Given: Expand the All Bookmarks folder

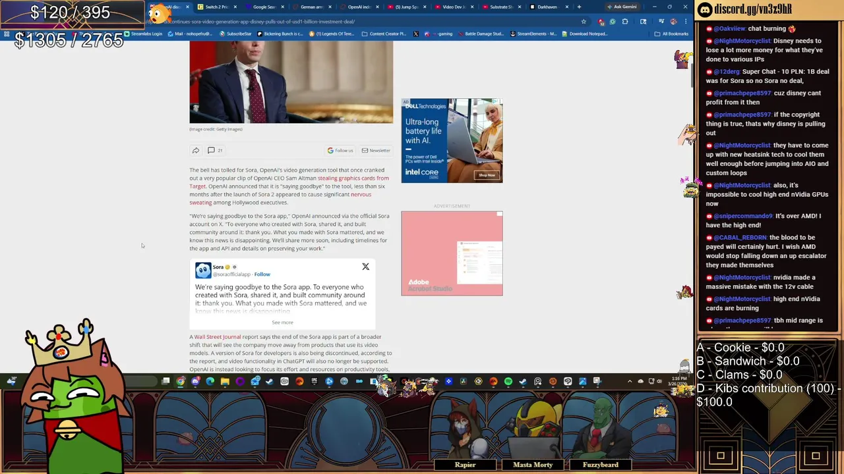Looking at the screenshot, I should (x=672, y=34).
